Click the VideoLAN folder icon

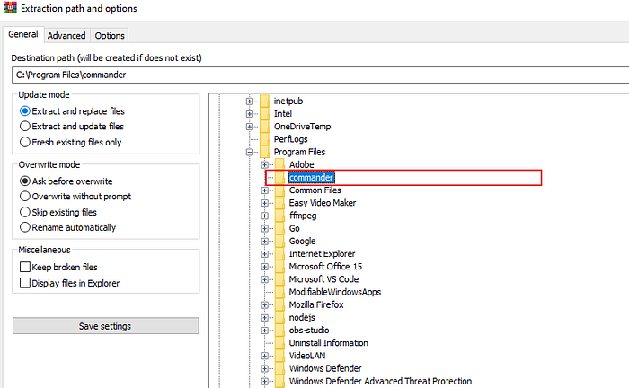(280, 356)
